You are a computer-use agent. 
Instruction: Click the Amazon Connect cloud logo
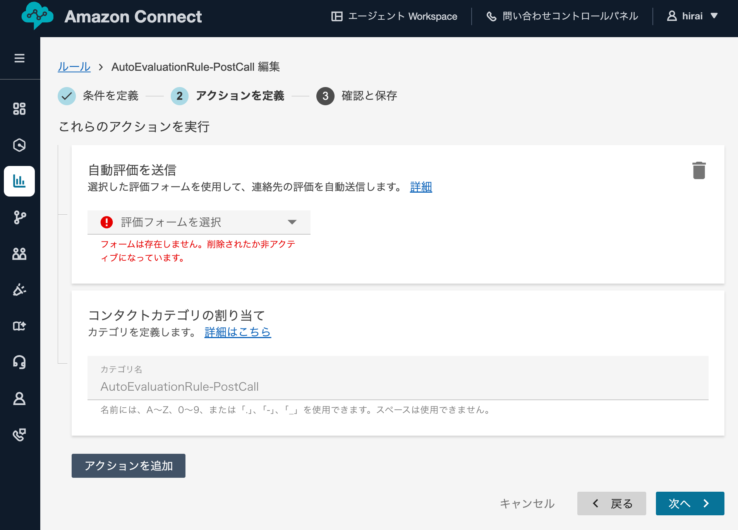37,16
